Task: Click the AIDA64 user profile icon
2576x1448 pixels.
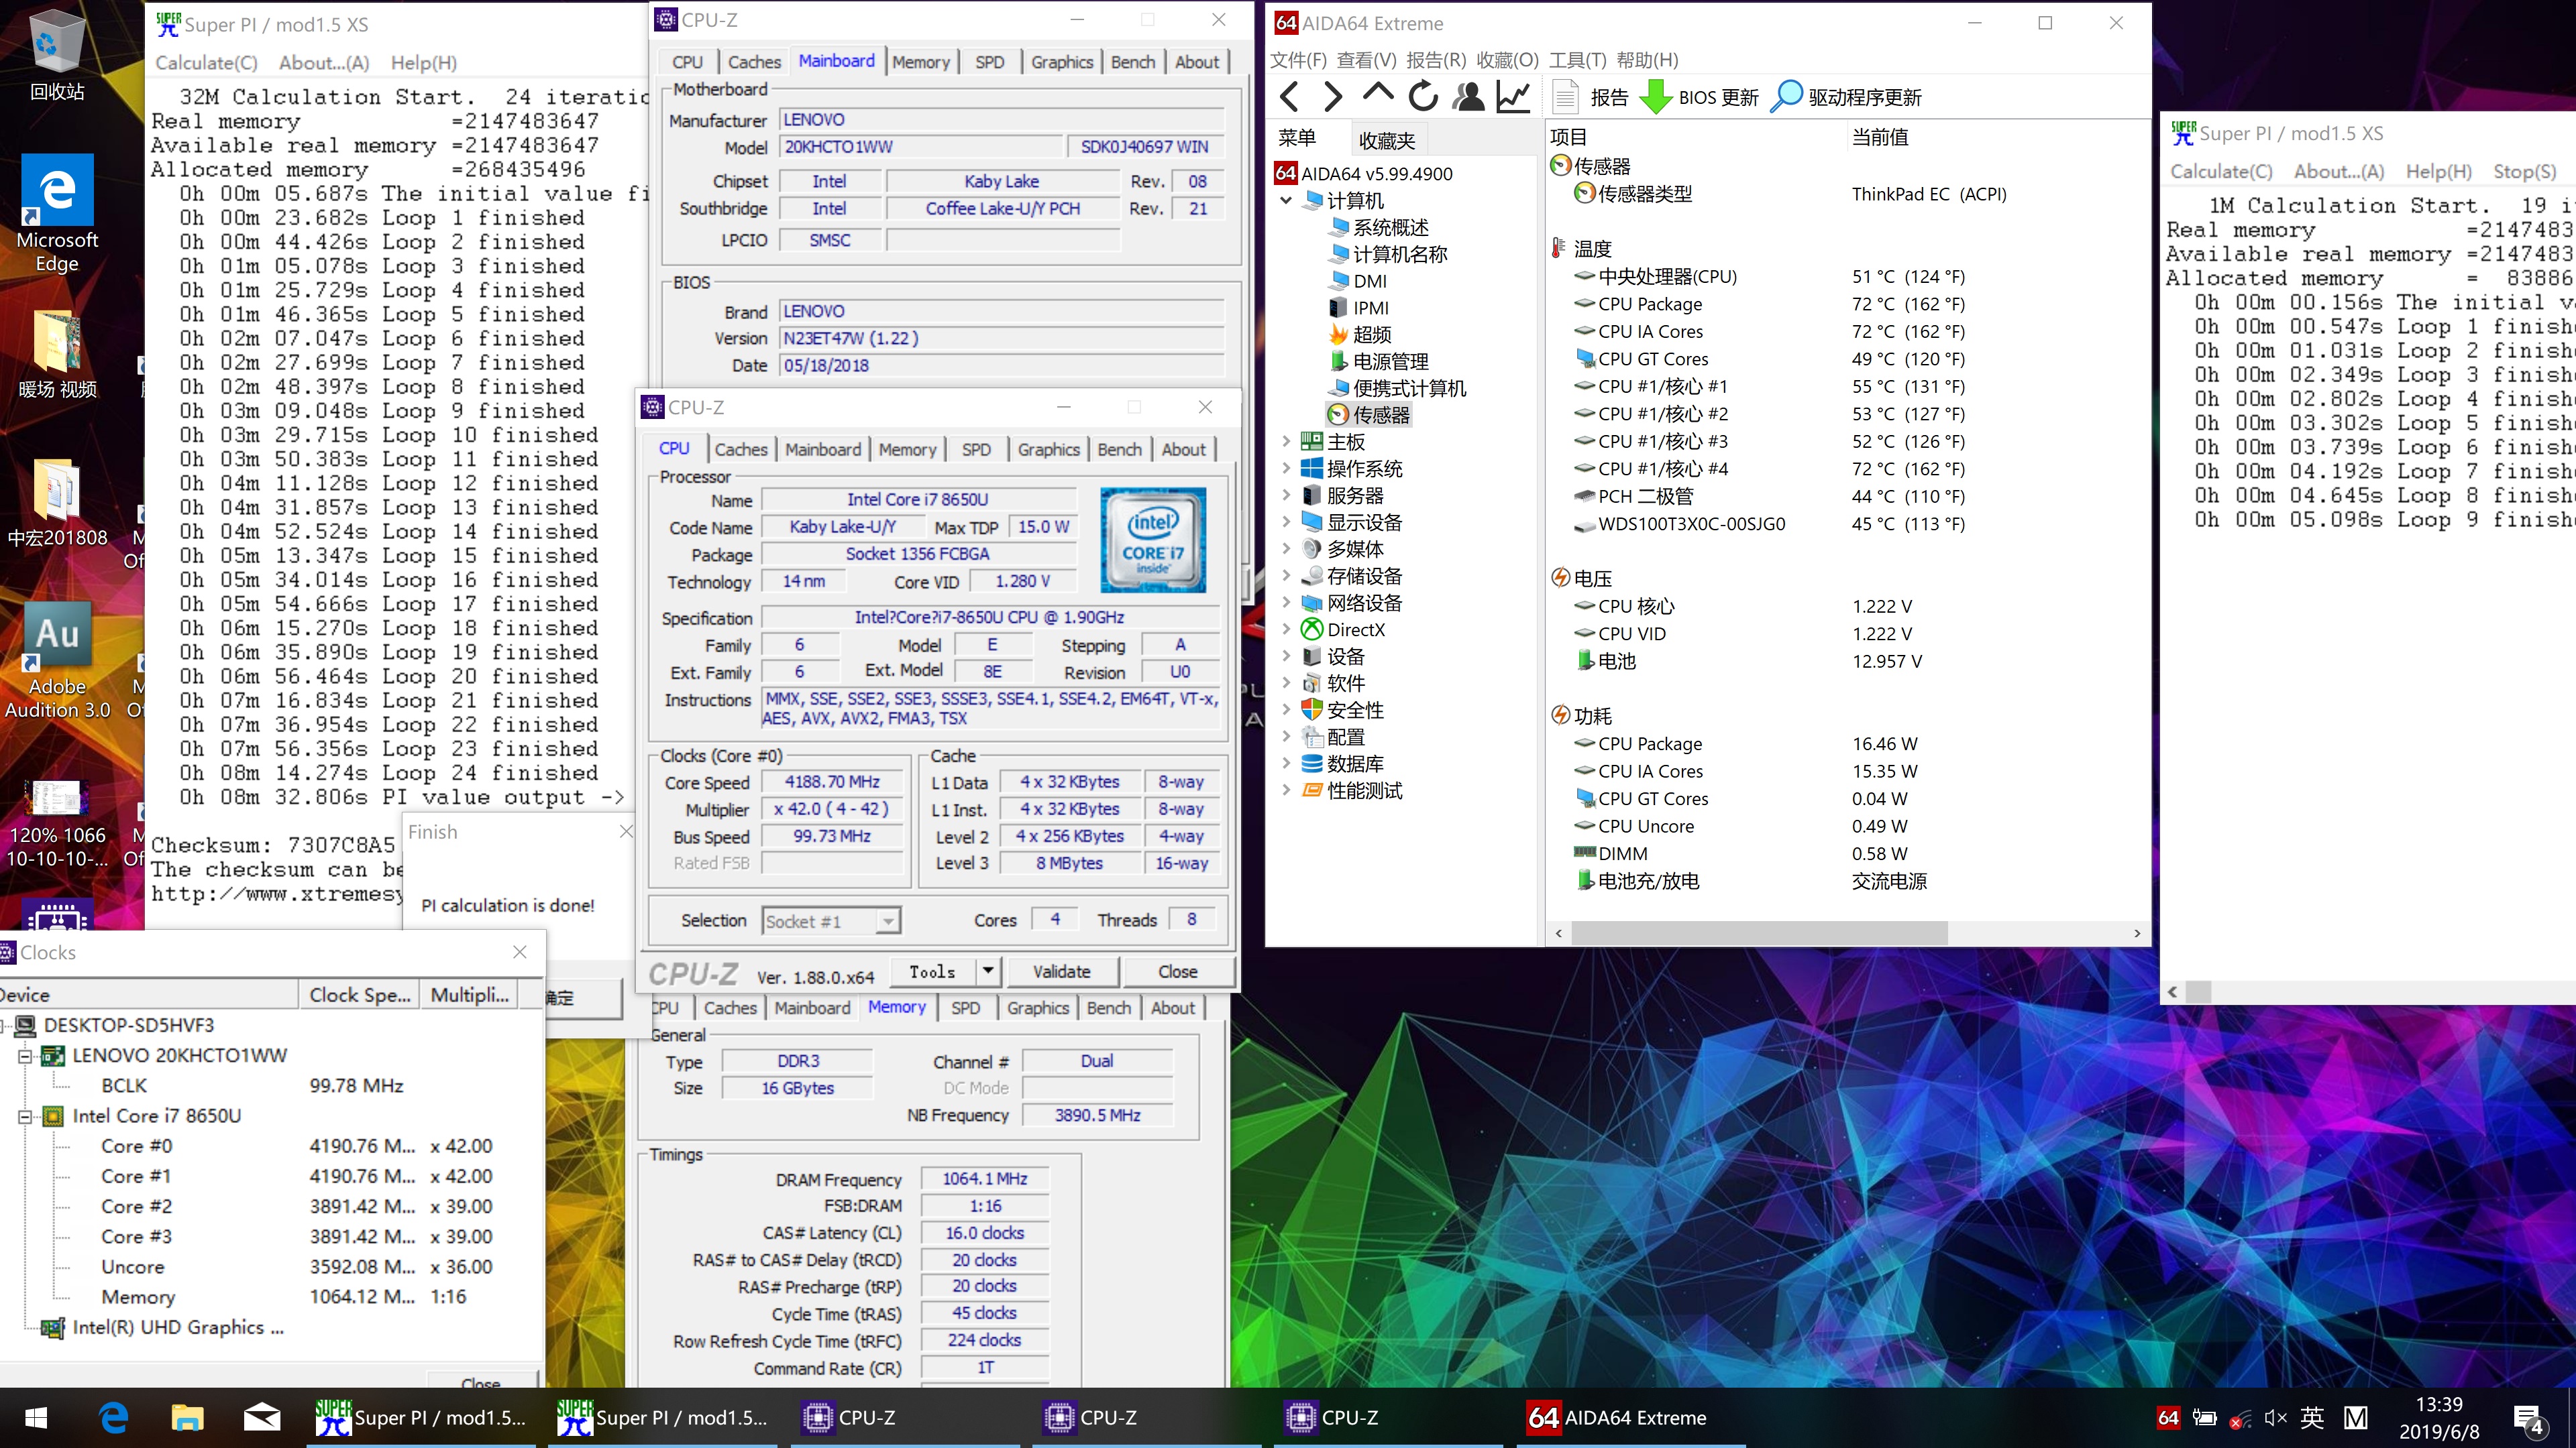Action: [1468, 97]
